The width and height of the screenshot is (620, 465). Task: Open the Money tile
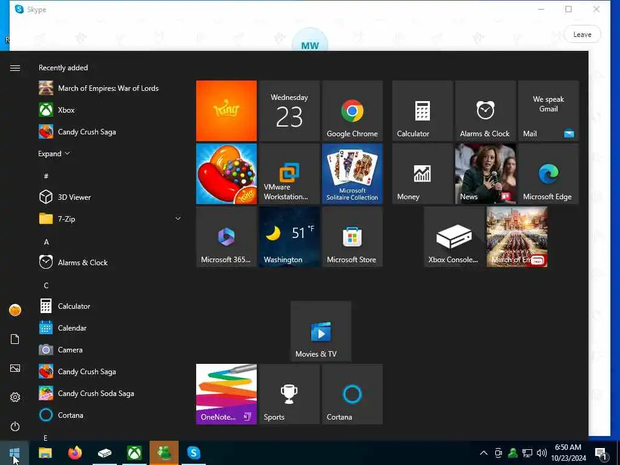coord(422,174)
